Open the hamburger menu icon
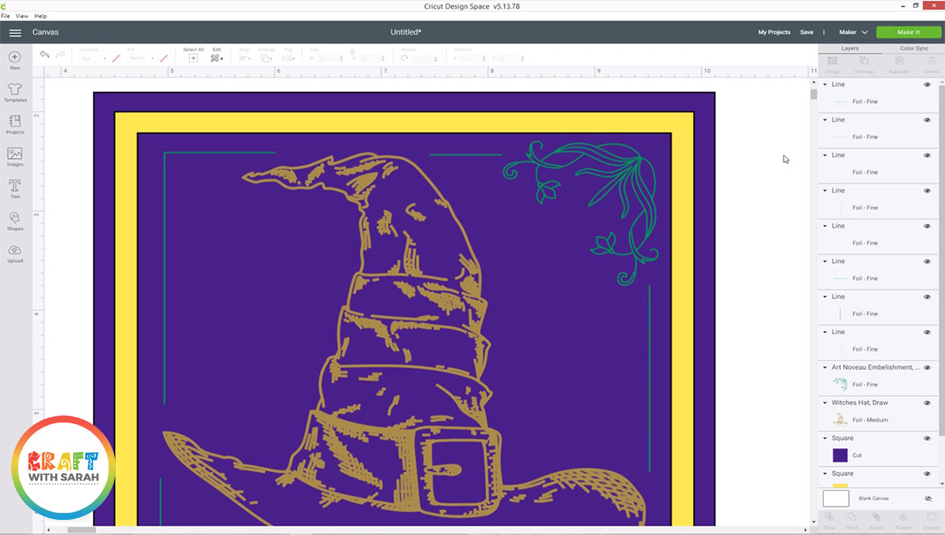The width and height of the screenshot is (945, 535). coord(15,32)
